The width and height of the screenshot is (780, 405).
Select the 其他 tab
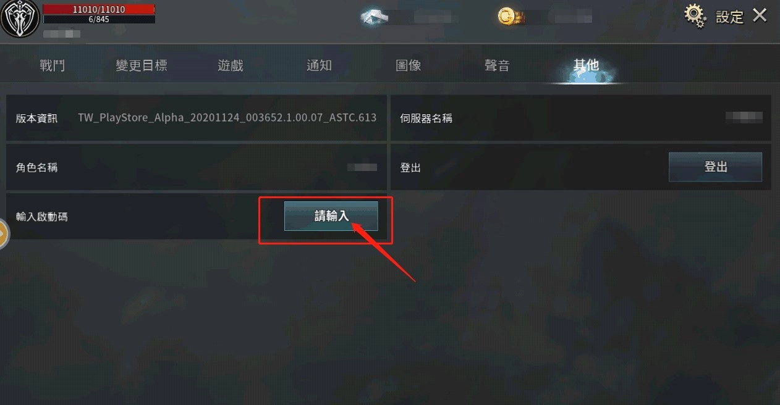[586, 65]
